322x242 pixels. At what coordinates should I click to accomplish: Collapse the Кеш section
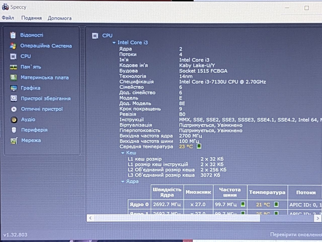point(123,153)
